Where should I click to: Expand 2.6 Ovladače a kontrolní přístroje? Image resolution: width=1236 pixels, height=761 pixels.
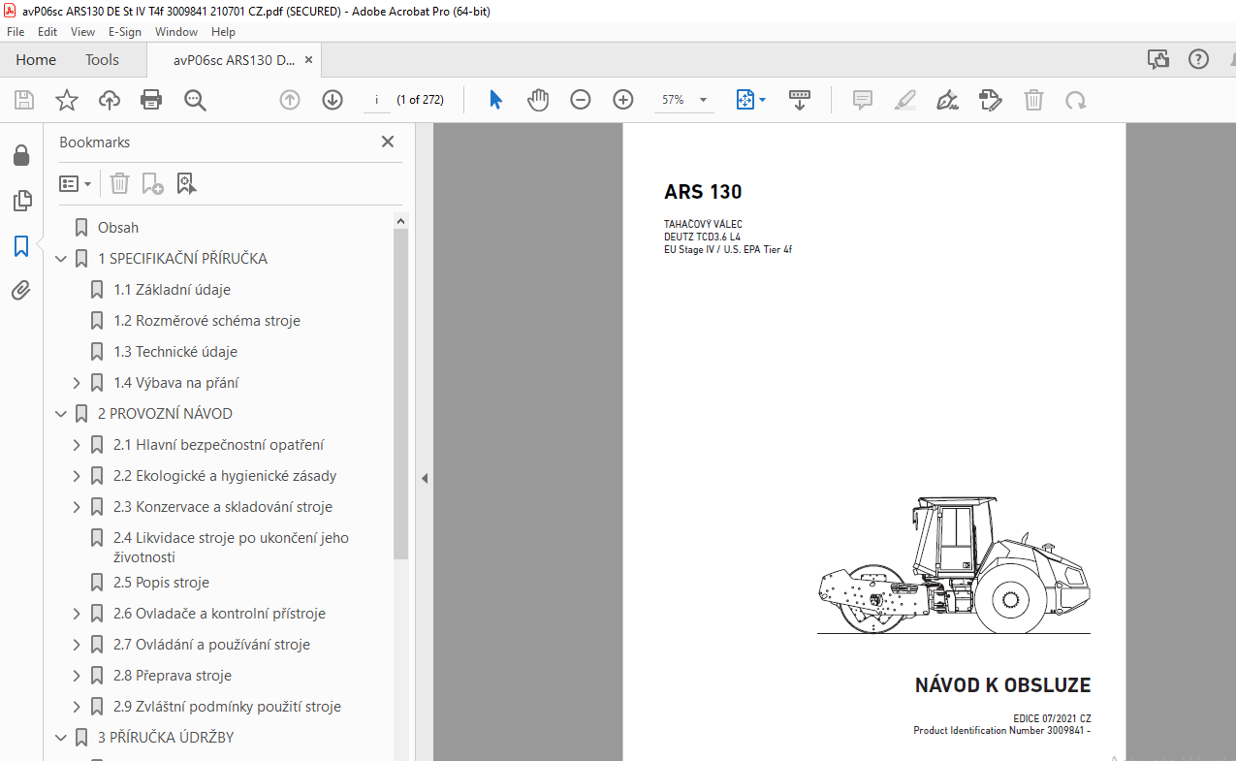78,614
